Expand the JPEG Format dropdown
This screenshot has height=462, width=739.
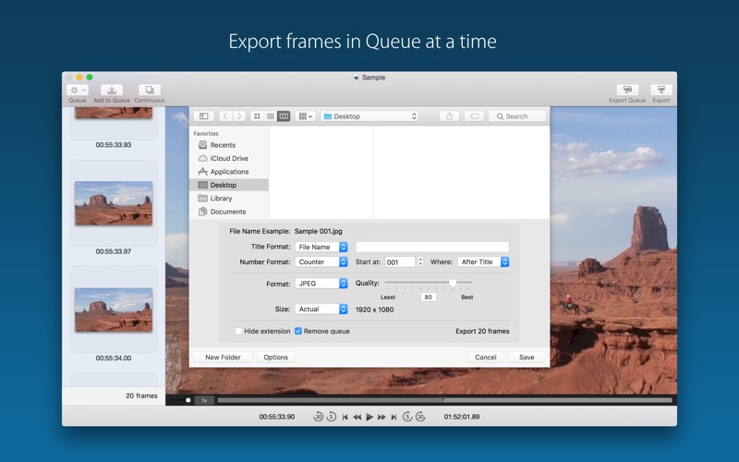(x=321, y=284)
